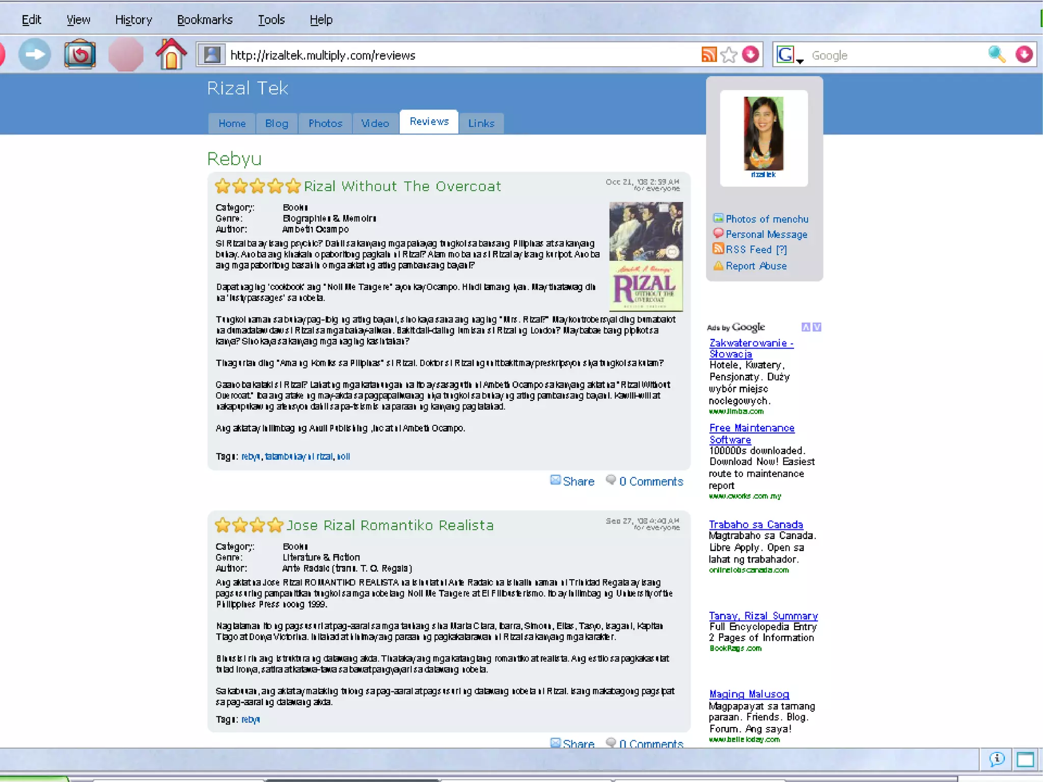This screenshot has height=782, width=1043.
Task: Bookmark page with the star icon
Action: (x=729, y=55)
